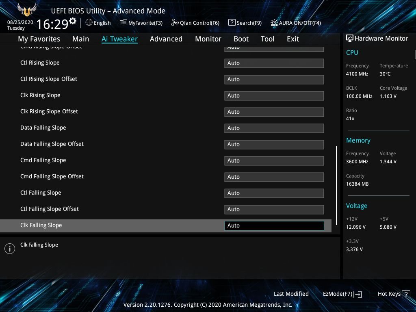416x312 pixels.
Task: Click the memory capacity value 16384 MB
Action: point(357,184)
